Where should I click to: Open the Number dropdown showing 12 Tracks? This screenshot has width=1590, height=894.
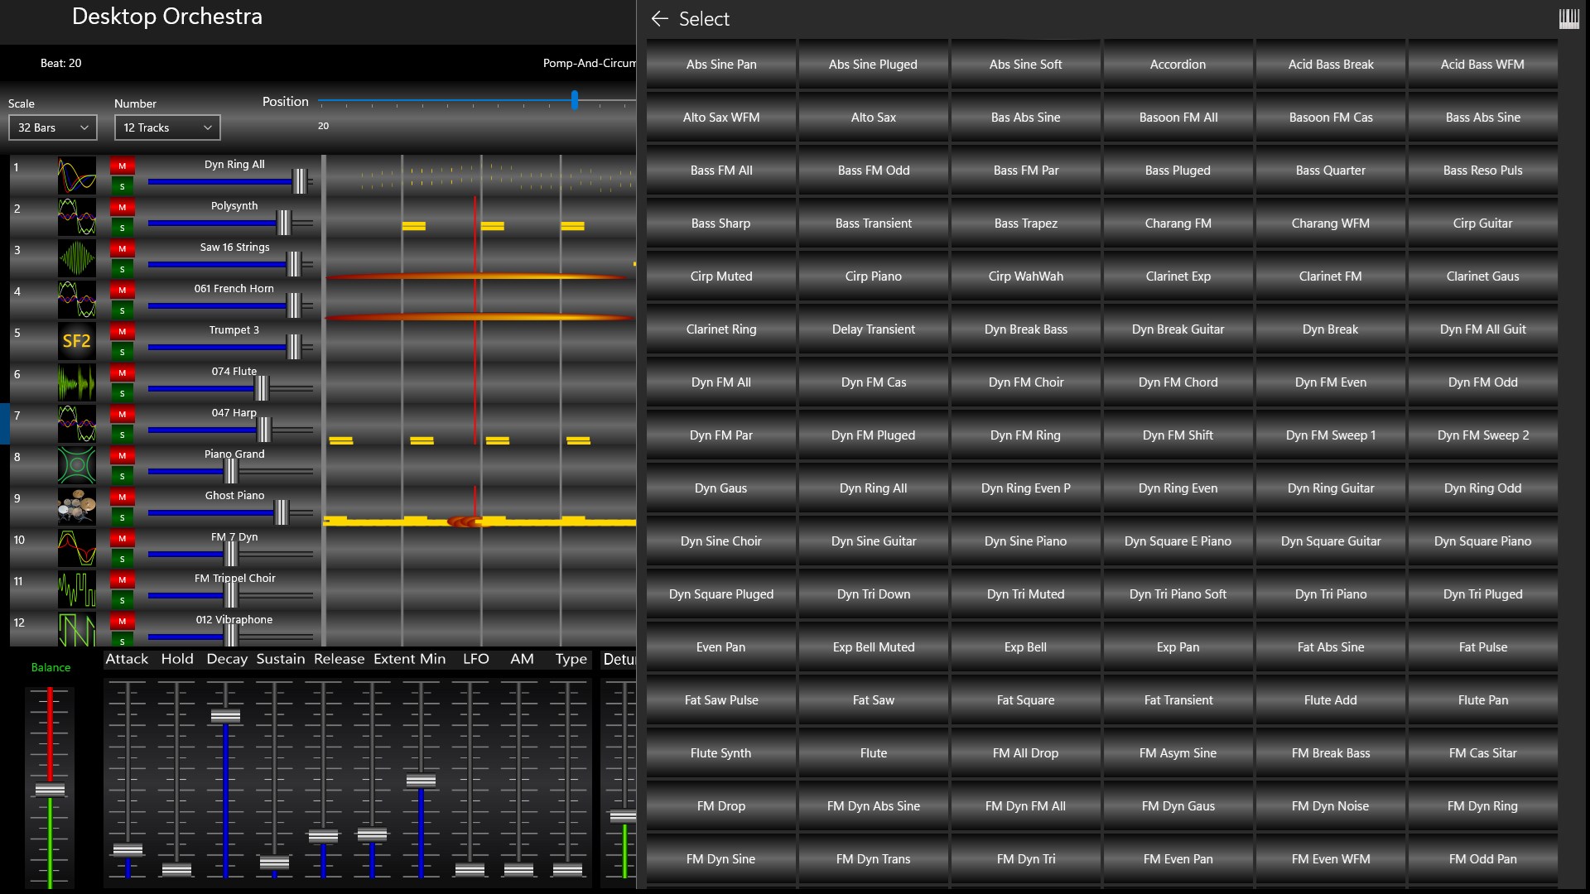pyautogui.click(x=166, y=127)
